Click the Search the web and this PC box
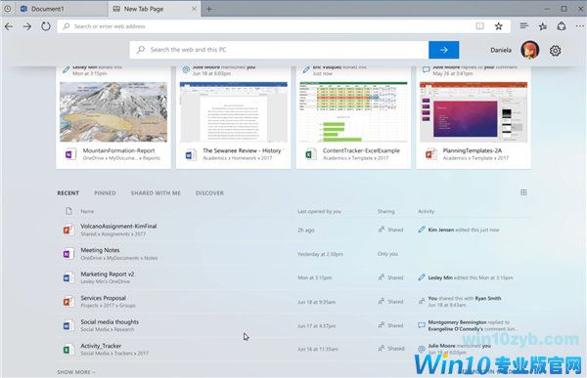Viewport: 587px width, 378px height. pyautogui.click(x=279, y=50)
